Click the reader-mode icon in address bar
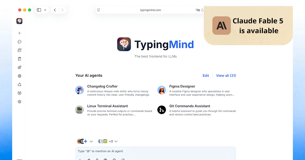The width and height of the screenshot is (305, 160). pyautogui.click(x=99, y=10)
